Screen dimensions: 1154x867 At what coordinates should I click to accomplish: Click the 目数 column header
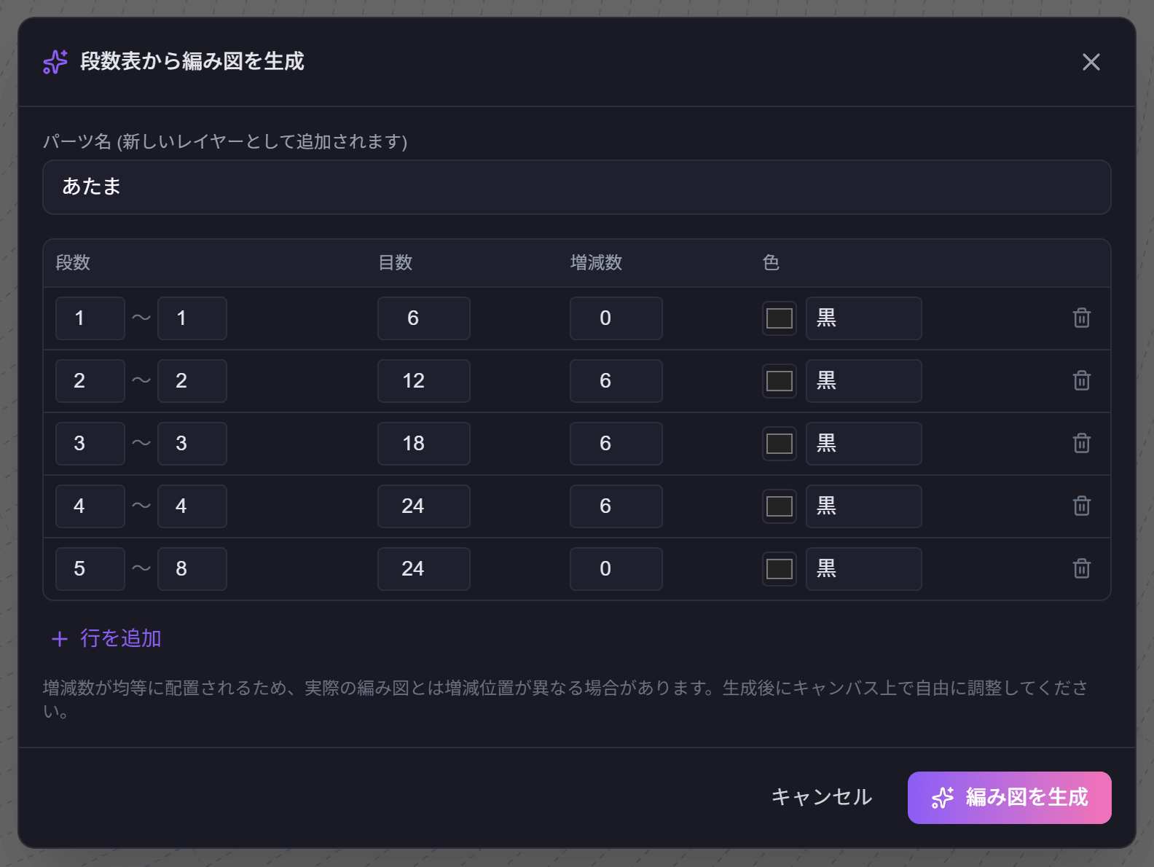tap(396, 263)
